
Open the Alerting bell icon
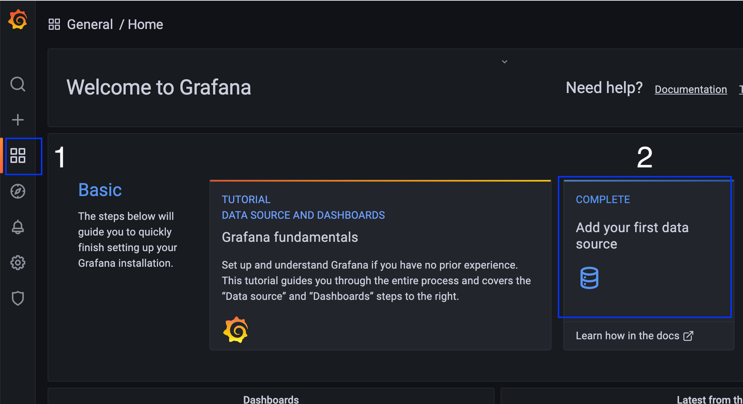click(x=18, y=227)
